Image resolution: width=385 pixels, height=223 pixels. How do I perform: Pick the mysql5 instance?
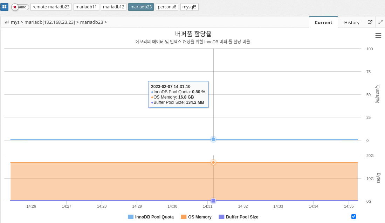point(189,7)
